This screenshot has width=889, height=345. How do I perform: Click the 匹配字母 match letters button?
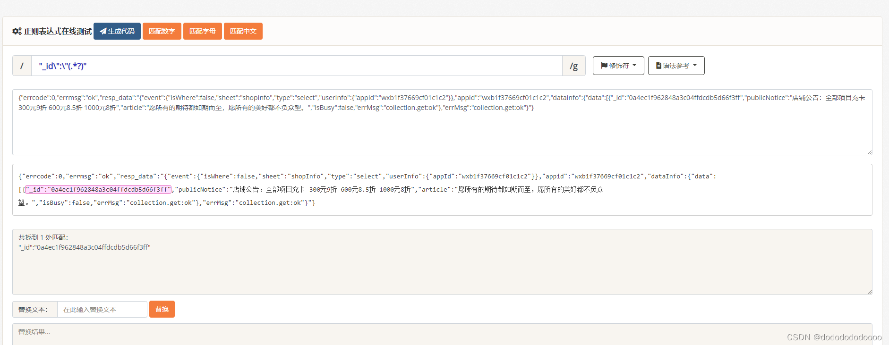coord(203,31)
